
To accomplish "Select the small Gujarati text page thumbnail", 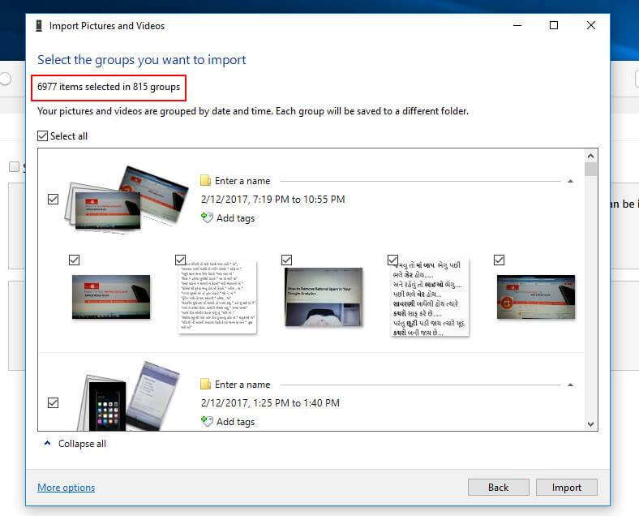I will coord(217,298).
